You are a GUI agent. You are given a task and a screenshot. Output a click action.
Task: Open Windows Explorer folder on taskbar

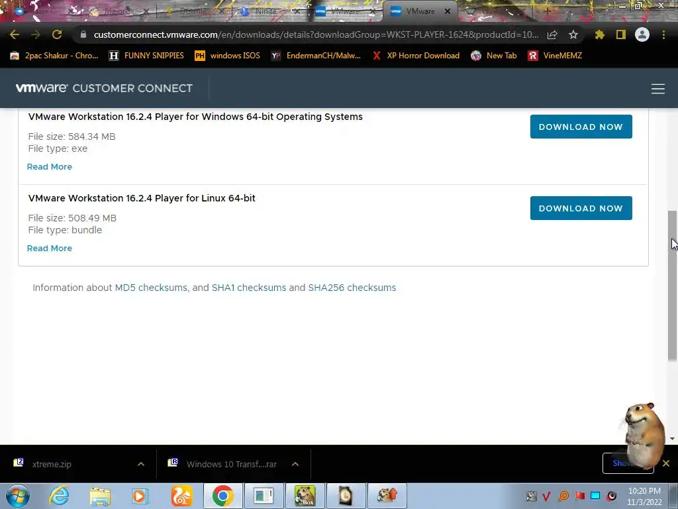click(x=100, y=496)
